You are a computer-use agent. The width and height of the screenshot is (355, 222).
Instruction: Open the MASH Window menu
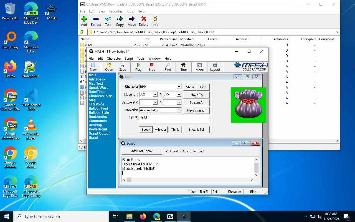point(154,59)
